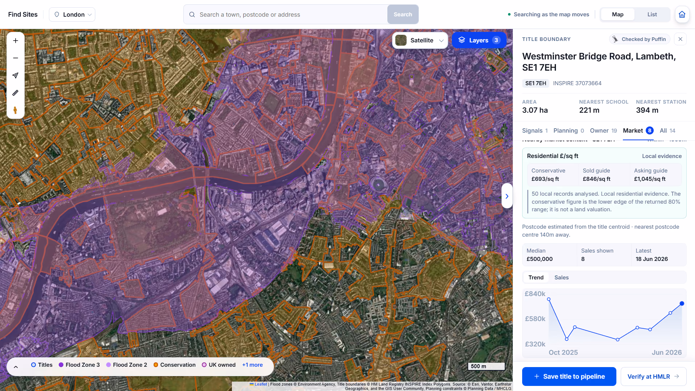
Task: Select the Trend chart tab
Action: pyautogui.click(x=536, y=278)
